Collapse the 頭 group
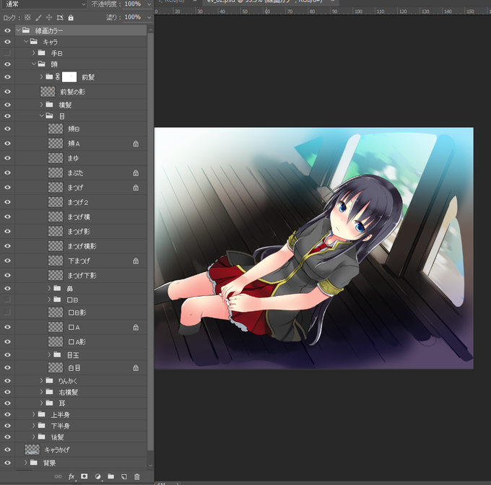The height and width of the screenshot is (485, 491). (34, 64)
